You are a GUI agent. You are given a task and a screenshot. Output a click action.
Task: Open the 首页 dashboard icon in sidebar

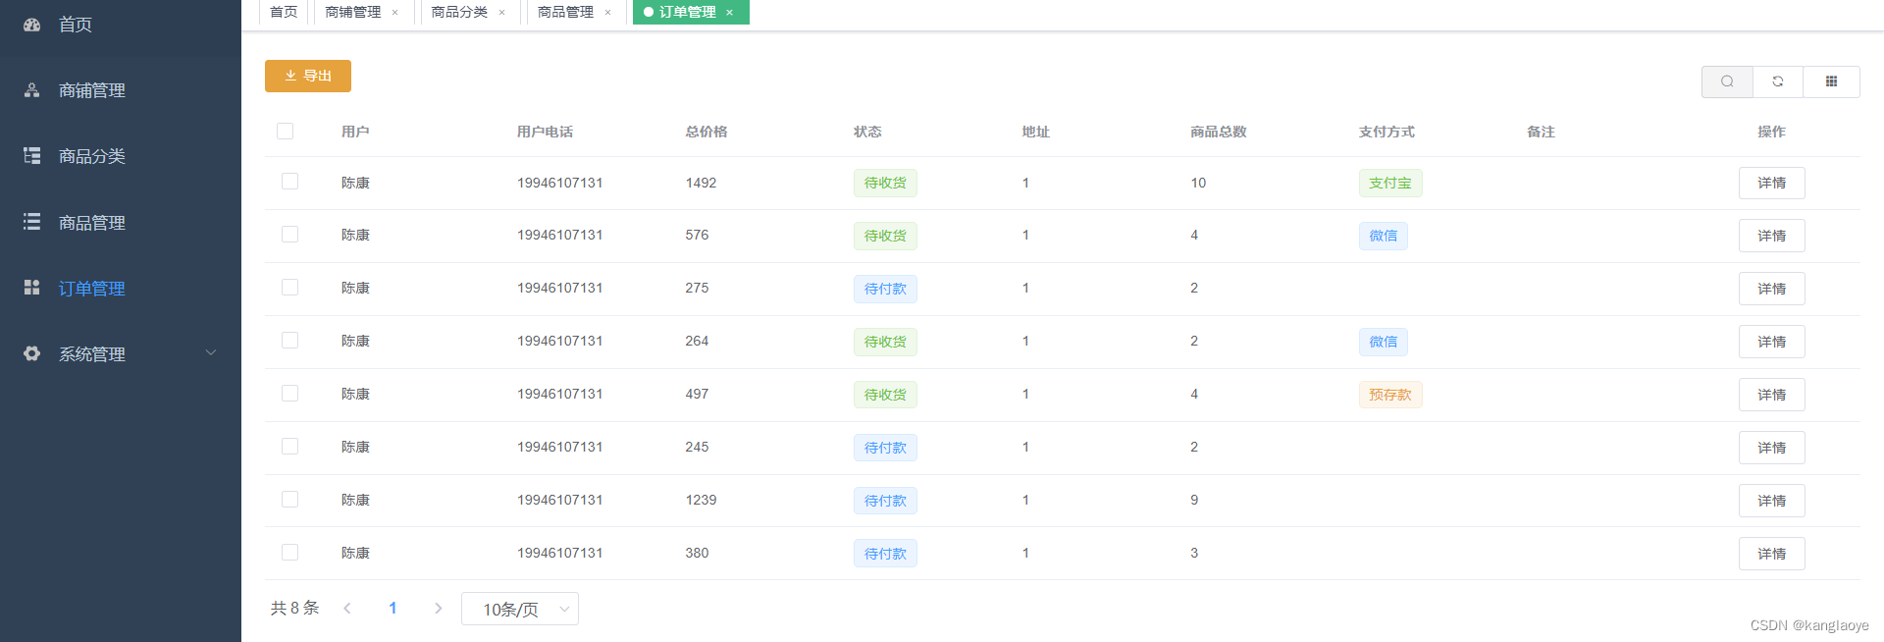click(x=32, y=25)
